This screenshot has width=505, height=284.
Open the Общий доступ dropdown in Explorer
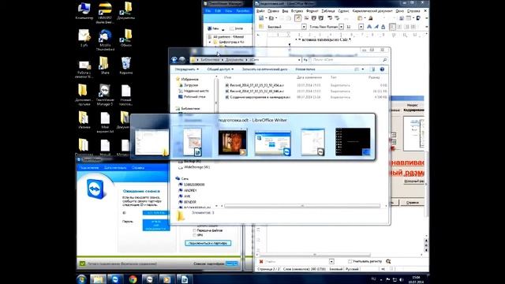220,69
